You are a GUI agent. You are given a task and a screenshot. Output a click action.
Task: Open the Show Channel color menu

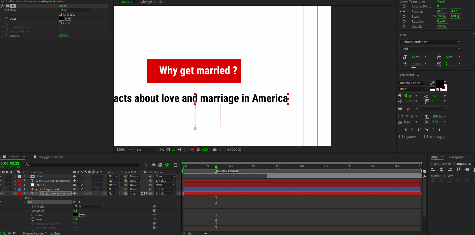coord(193,149)
